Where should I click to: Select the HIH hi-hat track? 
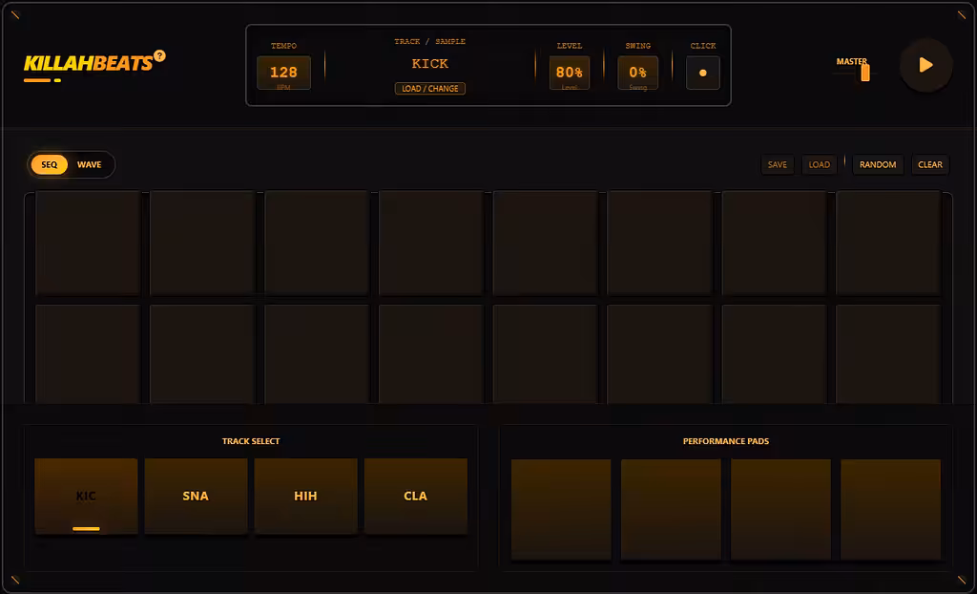(x=305, y=496)
